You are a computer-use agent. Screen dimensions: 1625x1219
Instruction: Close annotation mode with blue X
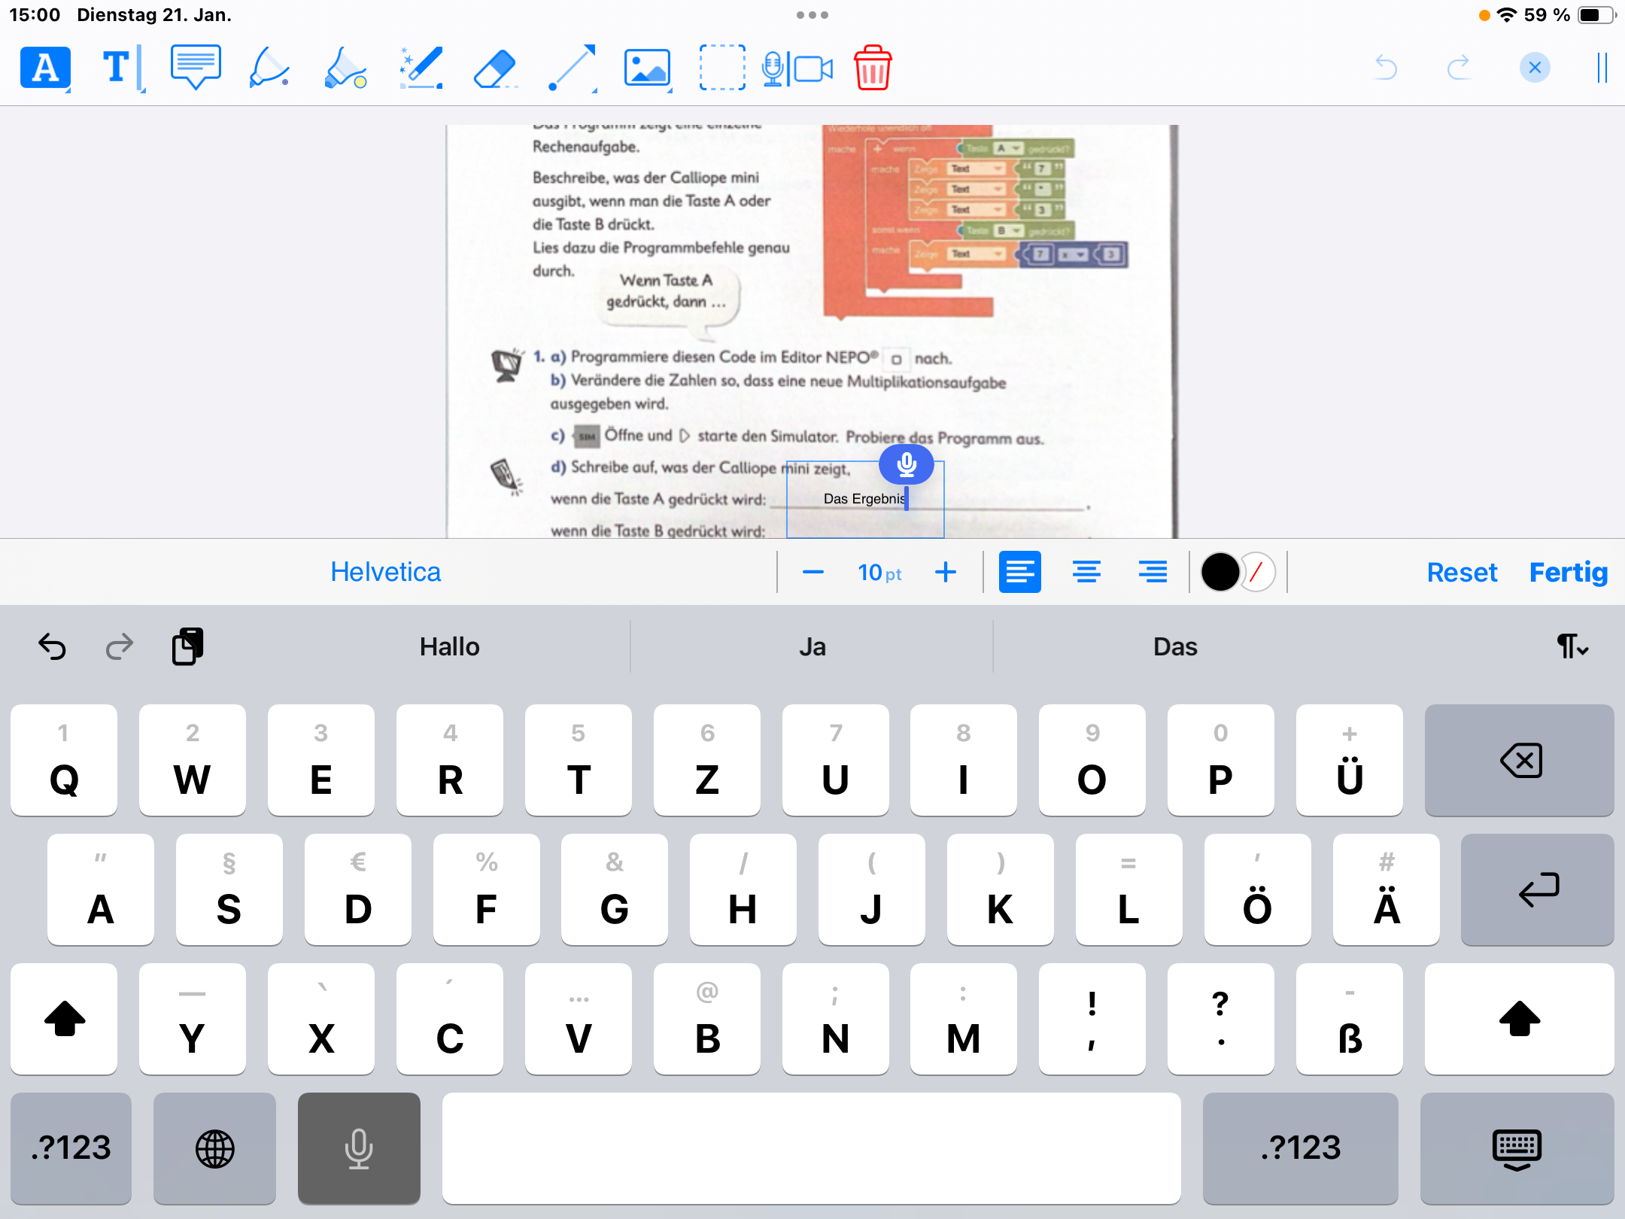point(1535,68)
